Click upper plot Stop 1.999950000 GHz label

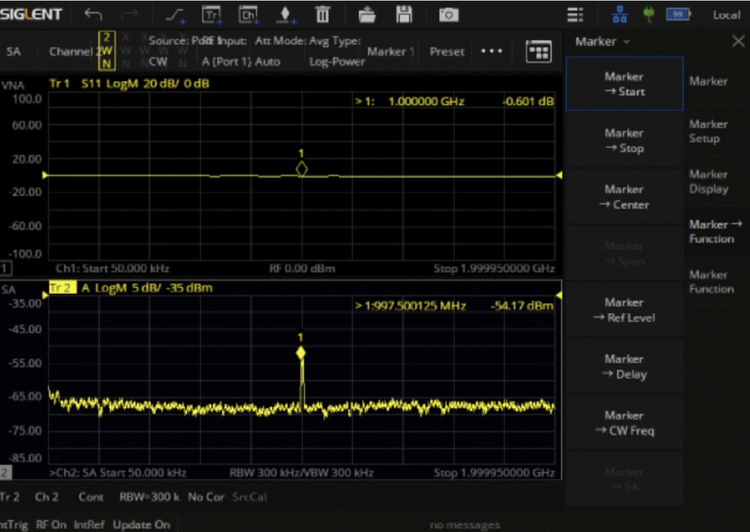click(x=494, y=269)
